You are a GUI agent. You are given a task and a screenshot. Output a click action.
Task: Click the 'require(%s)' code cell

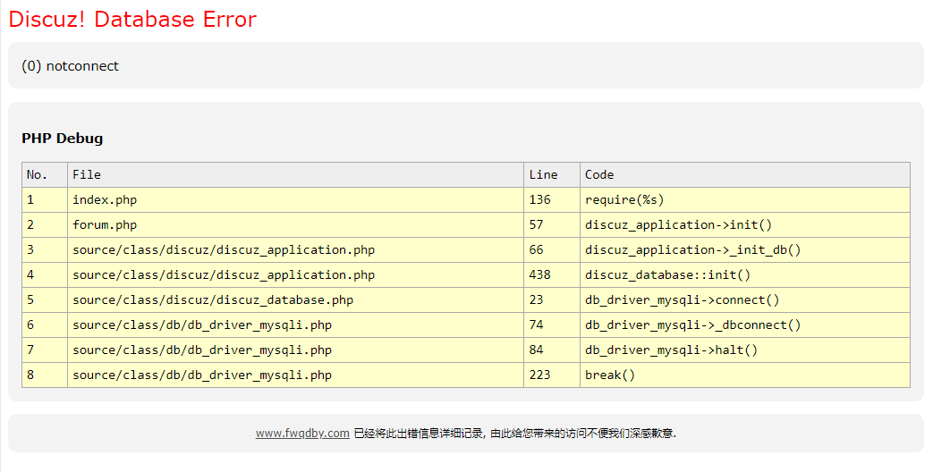(745, 199)
